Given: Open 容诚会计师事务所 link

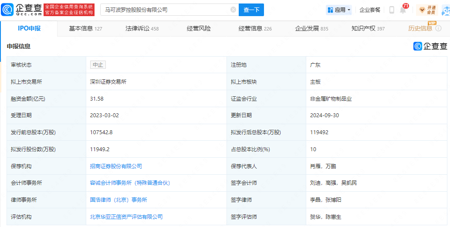Looking at the screenshot, I should click(130, 183).
